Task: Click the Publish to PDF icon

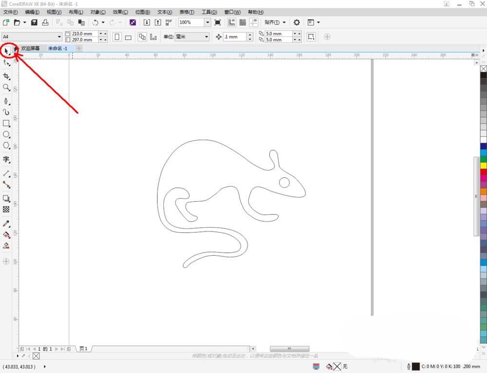Action: click(169, 22)
